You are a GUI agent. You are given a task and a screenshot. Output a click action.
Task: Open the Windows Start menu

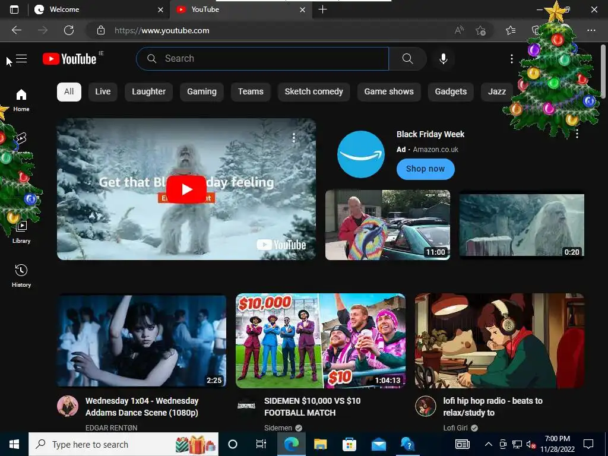tap(14, 444)
